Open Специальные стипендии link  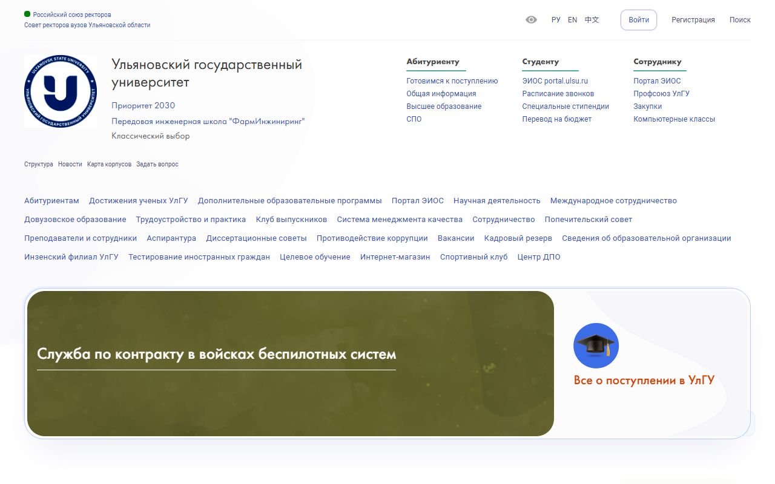566,106
